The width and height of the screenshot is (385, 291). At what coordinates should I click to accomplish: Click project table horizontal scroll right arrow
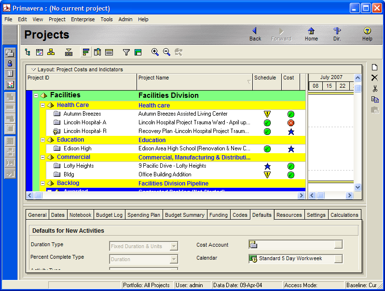click(x=301, y=196)
